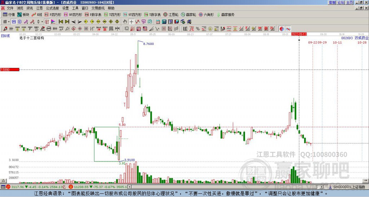
Task: Open the 六角形 hexagon tool
Action: click(206, 14)
